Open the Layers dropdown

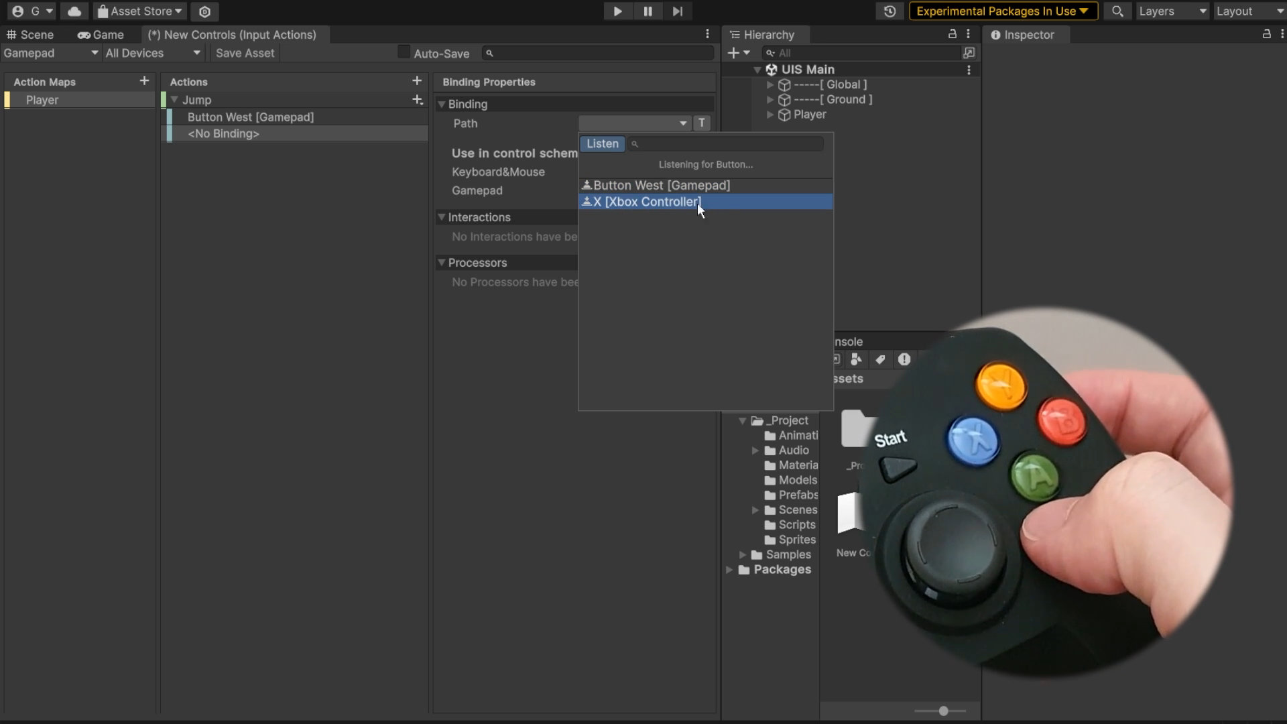click(1172, 11)
